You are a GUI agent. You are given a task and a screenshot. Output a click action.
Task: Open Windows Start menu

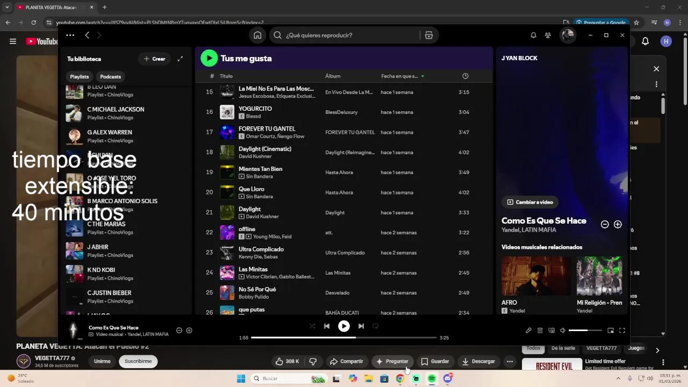[x=241, y=378]
